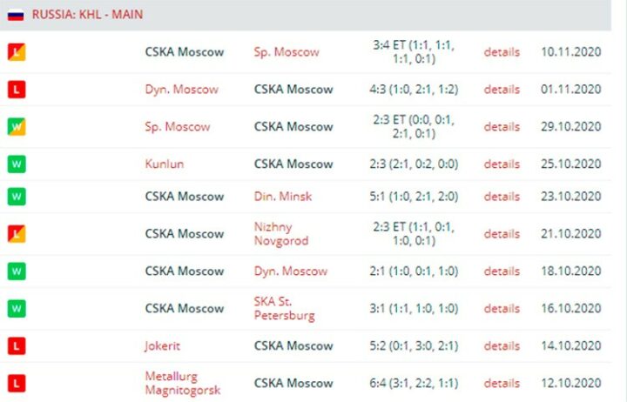Open details for the 14.10.2020 Jokerit match

pyautogui.click(x=502, y=345)
